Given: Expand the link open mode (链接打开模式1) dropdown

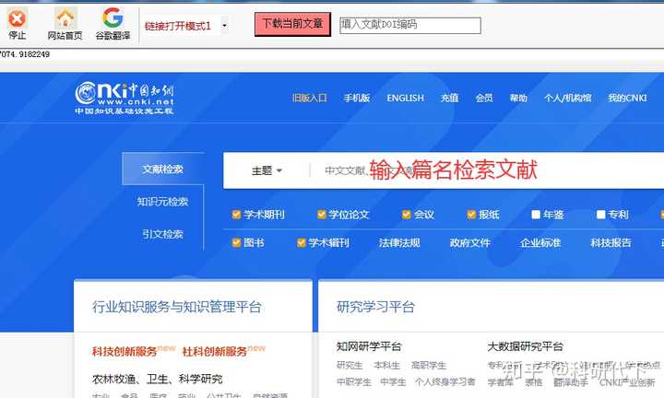Looking at the screenshot, I should (224, 26).
